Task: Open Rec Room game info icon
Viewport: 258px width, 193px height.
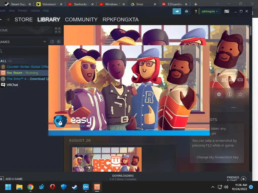Action: pyautogui.click(x=229, y=94)
